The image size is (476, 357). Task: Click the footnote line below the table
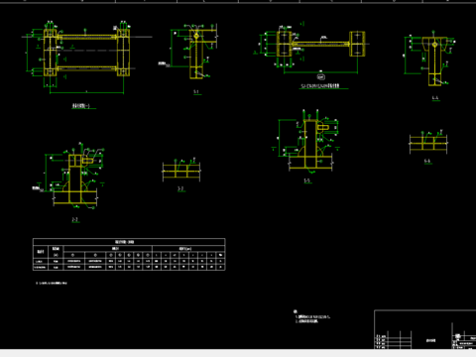52,283
